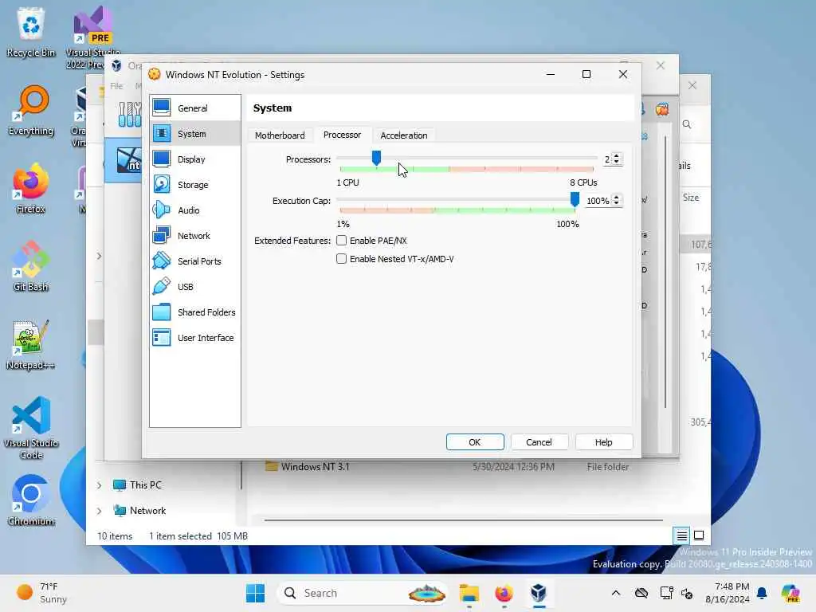Expand Network in Explorer navigation tree
The image size is (816, 612).
(x=99, y=511)
